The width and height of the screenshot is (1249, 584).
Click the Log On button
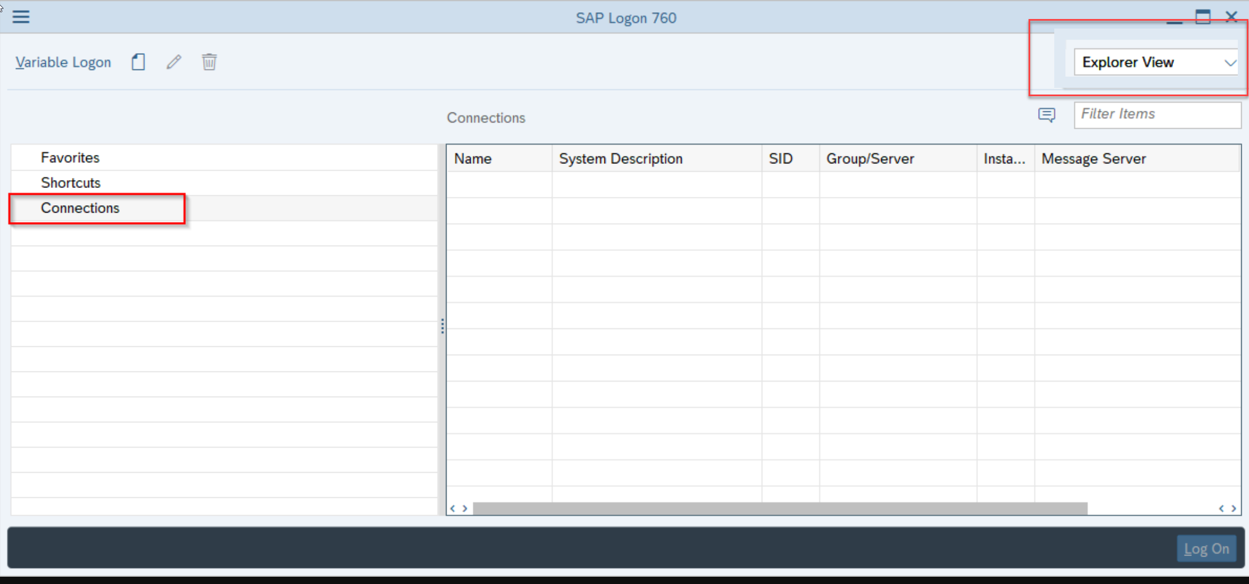click(x=1206, y=549)
